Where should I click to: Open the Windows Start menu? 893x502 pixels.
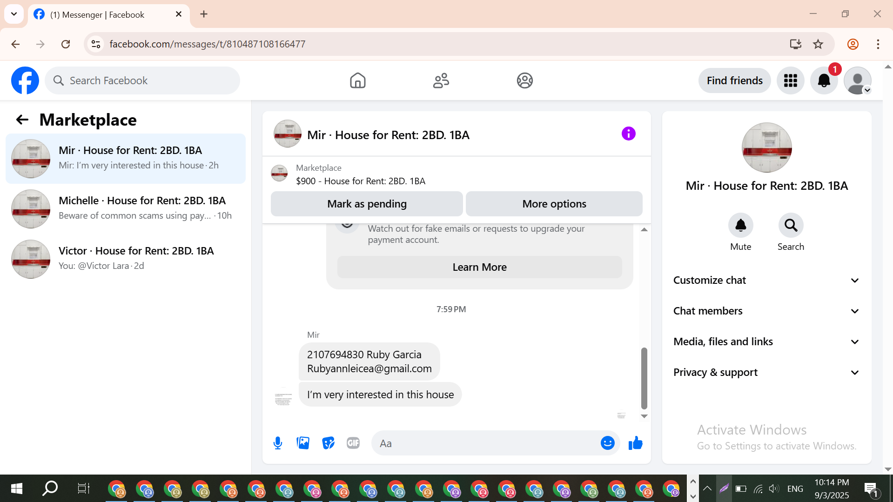(17, 489)
